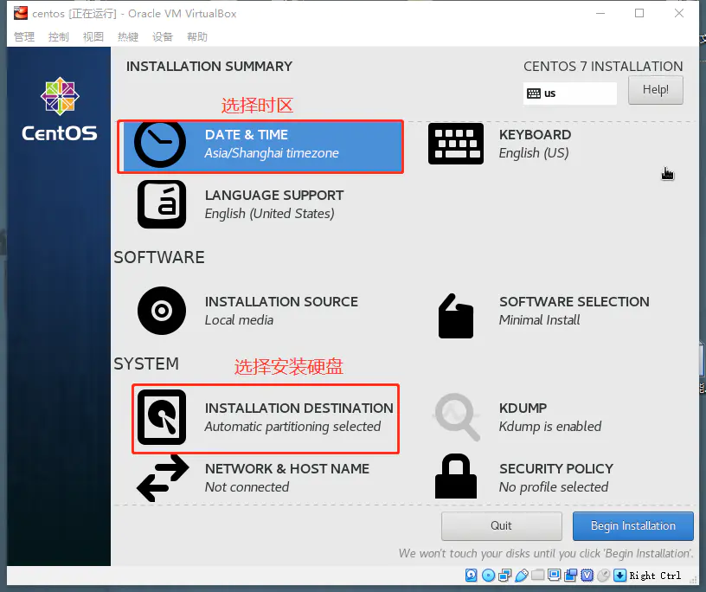Open the Network & Host Name arrows icon

tap(163, 478)
